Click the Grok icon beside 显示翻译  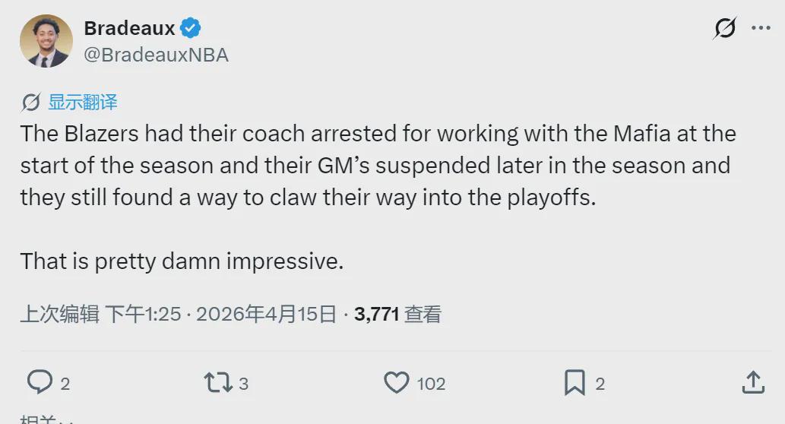[x=31, y=103]
